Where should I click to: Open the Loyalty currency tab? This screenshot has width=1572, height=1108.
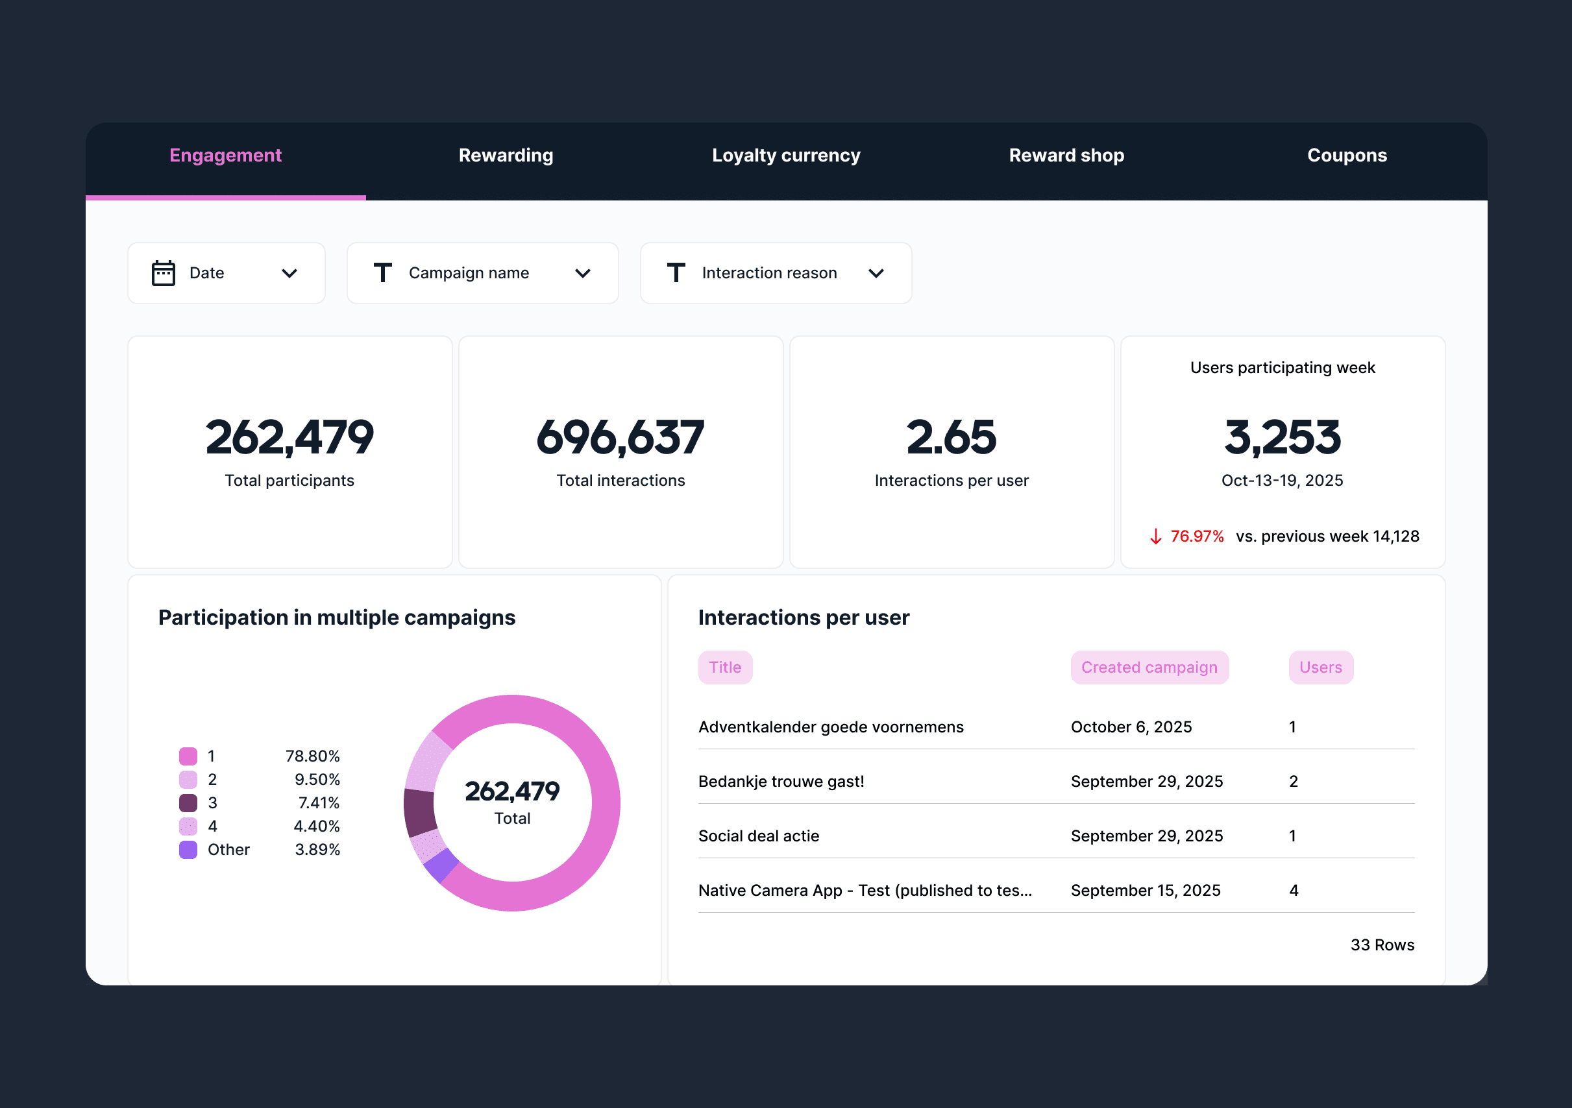tap(785, 155)
